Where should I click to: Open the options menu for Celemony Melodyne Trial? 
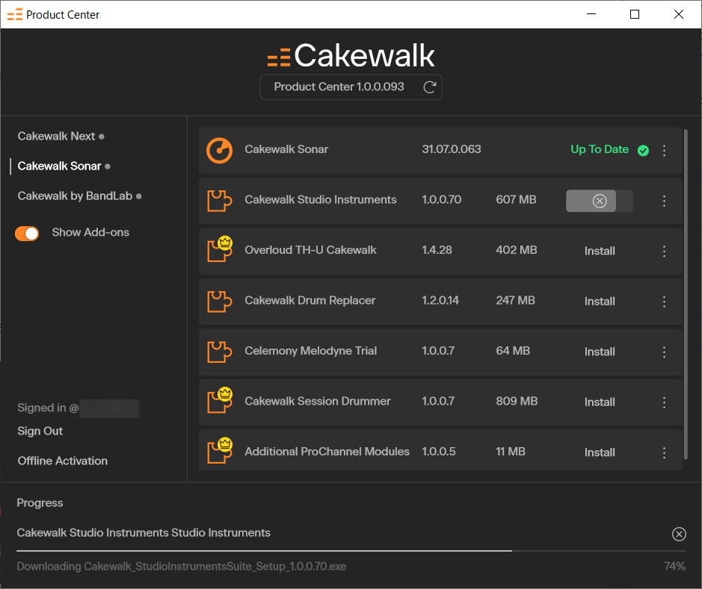coord(665,352)
